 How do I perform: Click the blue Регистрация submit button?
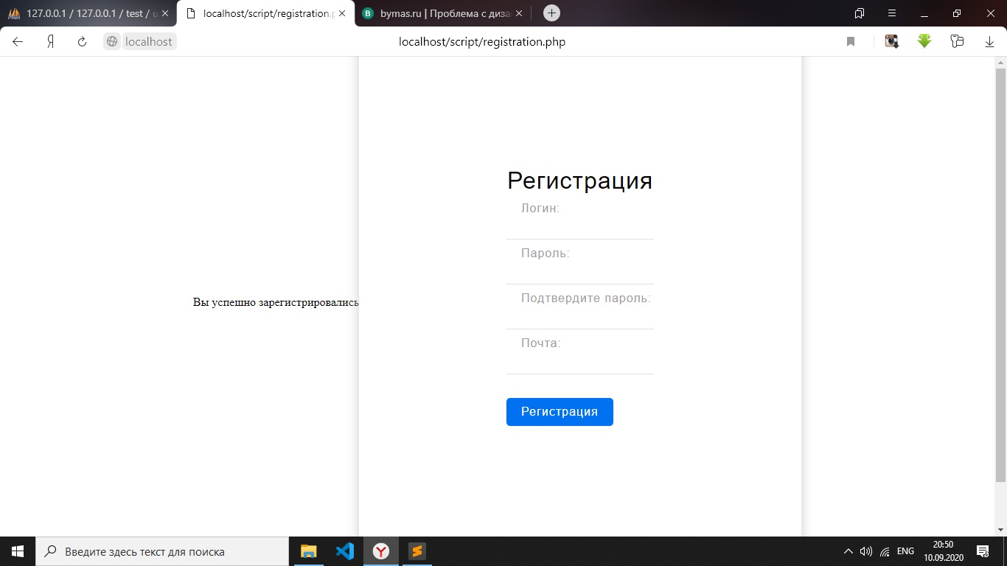pos(560,412)
